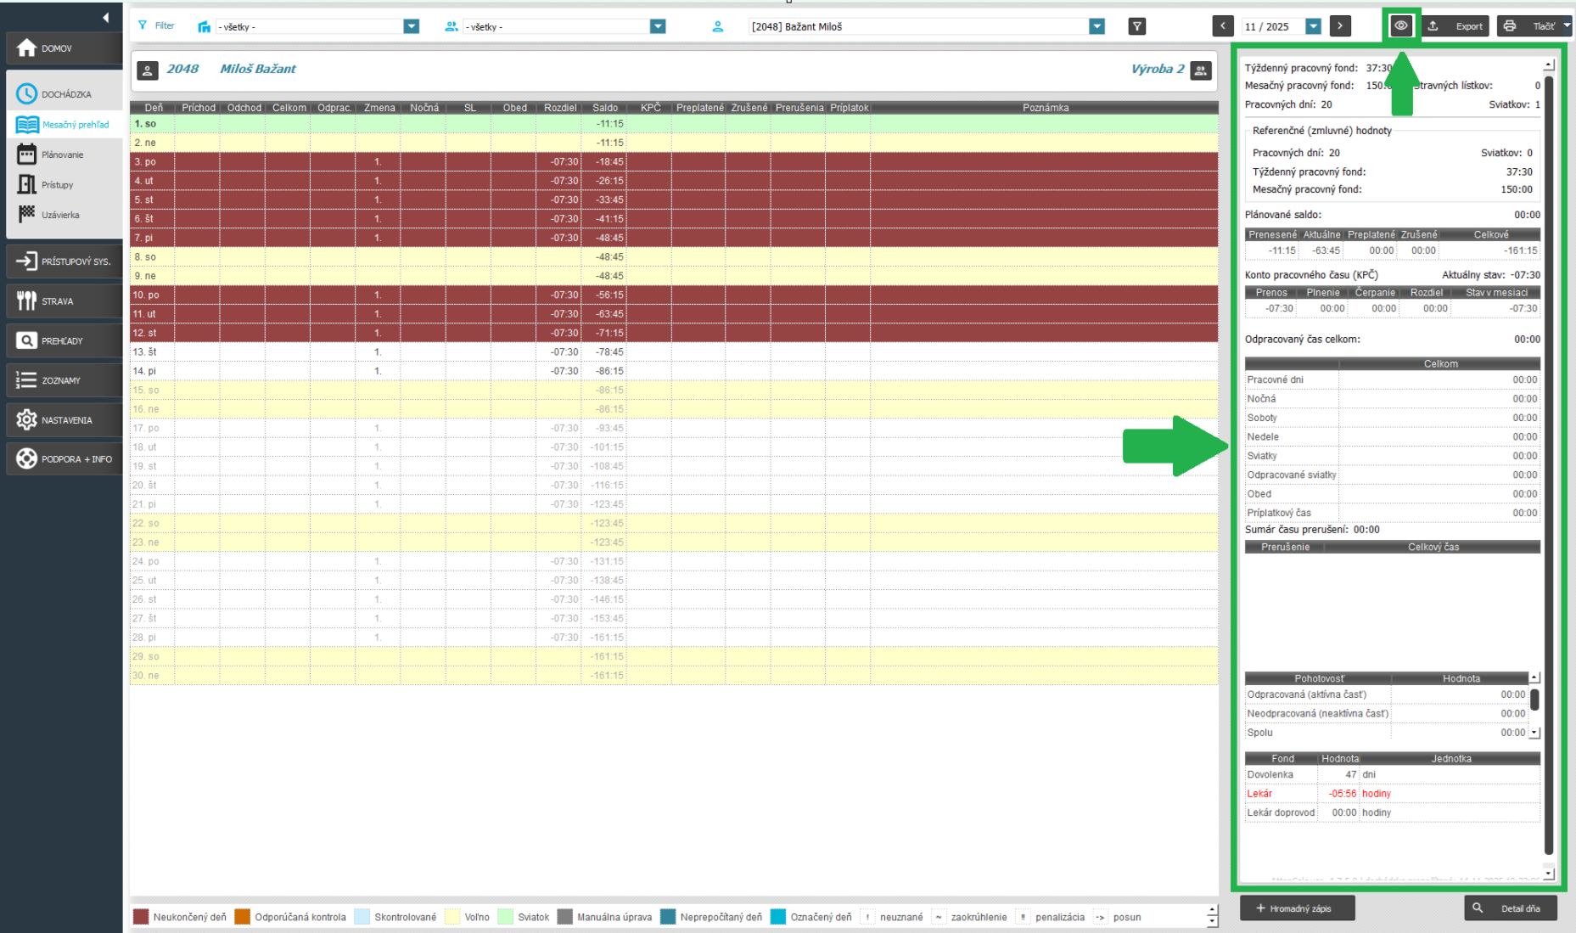Image resolution: width=1576 pixels, height=933 pixels.
Task: Collapse the left sidebar with arrow
Action: 105,17
